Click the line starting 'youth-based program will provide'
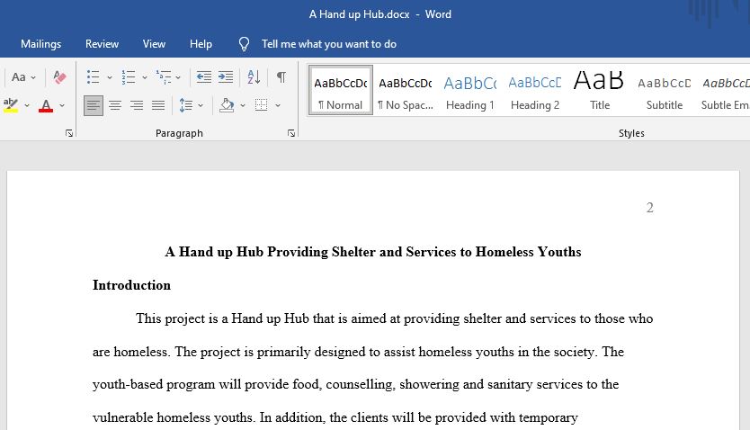The image size is (750, 430). coord(355,384)
